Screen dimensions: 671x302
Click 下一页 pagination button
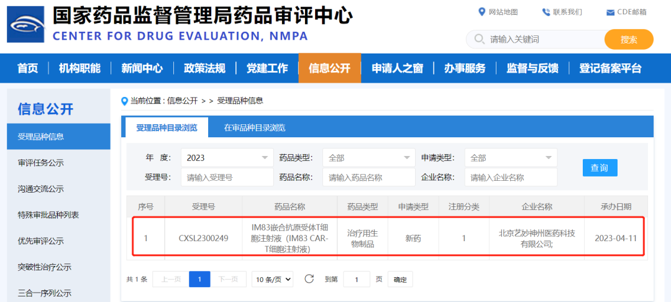pyautogui.click(x=228, y=280)
